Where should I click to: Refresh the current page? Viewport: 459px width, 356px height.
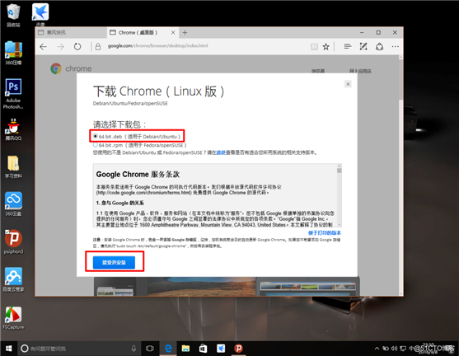[x=77, y=46]
